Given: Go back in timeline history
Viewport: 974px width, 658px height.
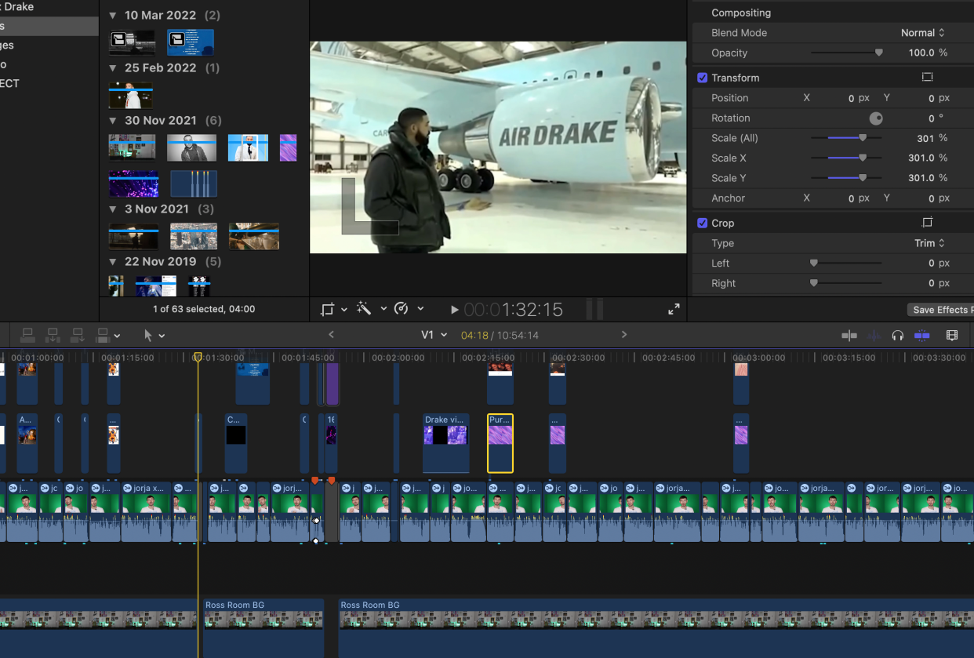Looking at the screenshot, I should coord(331,335).
